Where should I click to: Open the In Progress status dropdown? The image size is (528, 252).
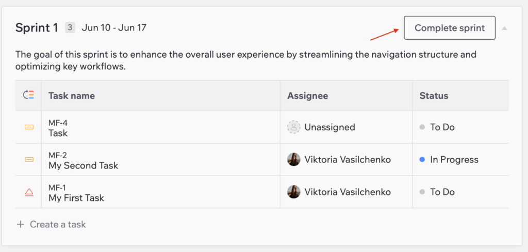click(x=454, y=160)
